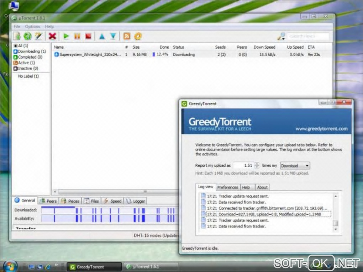Increase upload ratio with spinner up arrow

257,164
